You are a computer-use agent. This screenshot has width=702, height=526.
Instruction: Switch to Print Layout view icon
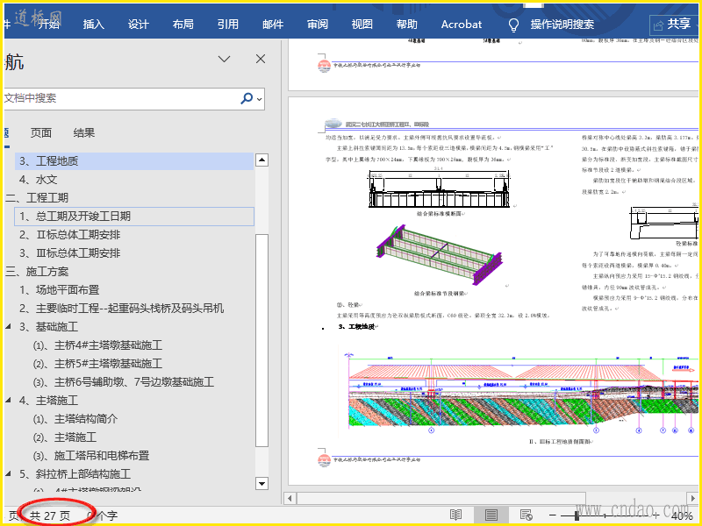(491, 515)
